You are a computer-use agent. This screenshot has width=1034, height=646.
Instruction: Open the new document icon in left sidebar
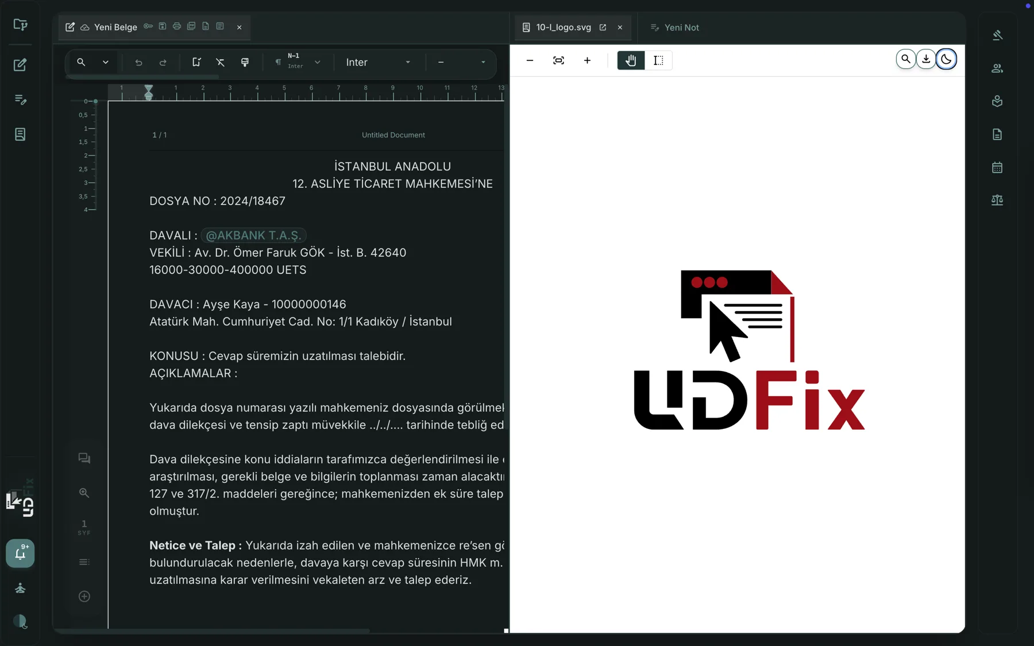pyautogui.click(x=20, y=65)
